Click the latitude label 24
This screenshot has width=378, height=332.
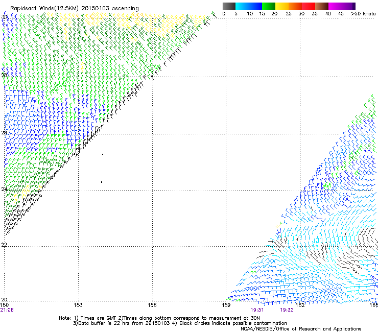pos(4,189)
